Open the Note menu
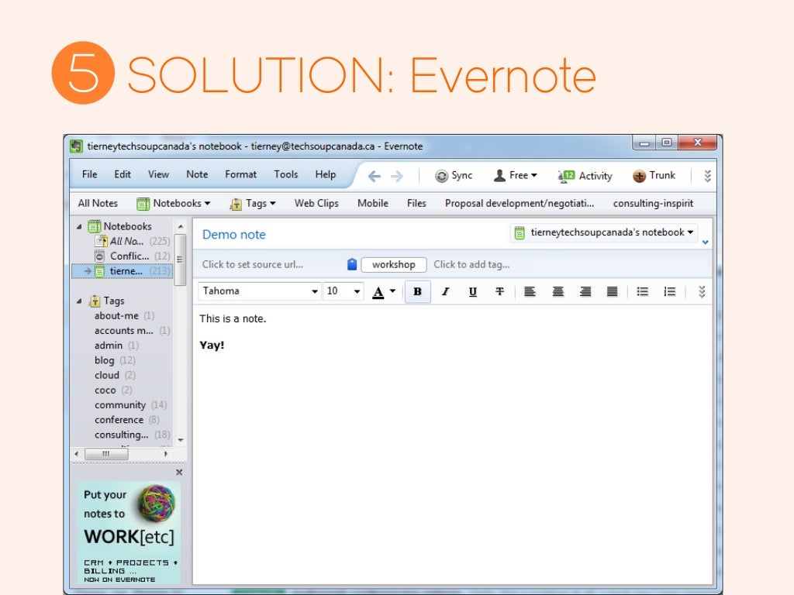794x595 pixels. (197, 174)
